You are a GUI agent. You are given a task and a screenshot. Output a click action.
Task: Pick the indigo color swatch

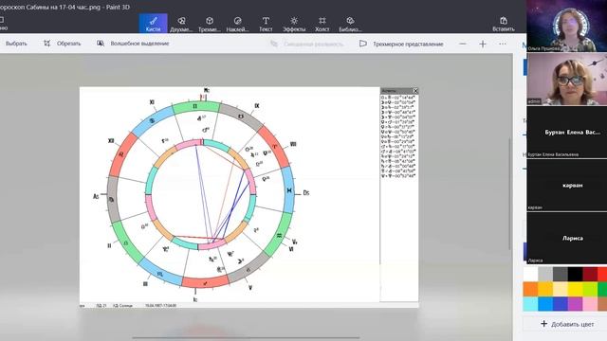click(x=561, y=304)
